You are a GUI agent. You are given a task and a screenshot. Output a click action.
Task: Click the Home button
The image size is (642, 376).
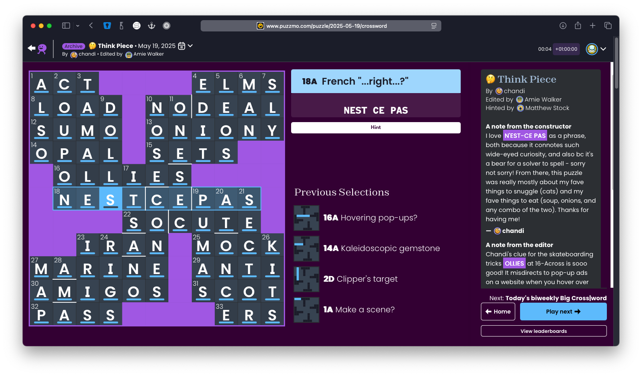click(x=498, y=312)
